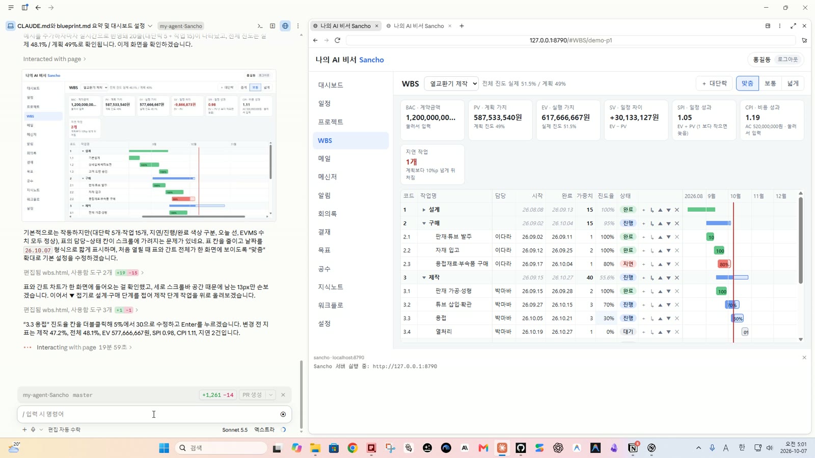Image resolution: width=815 pixels, height=458 pixels.
Task: Click the PR 생성 button
Action: point(252,395)
